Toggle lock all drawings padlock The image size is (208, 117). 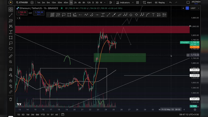tap(11, 81)
